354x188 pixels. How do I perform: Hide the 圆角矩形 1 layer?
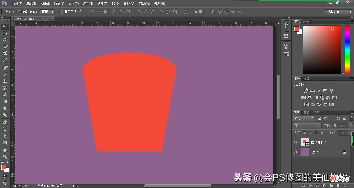(296, 142)
